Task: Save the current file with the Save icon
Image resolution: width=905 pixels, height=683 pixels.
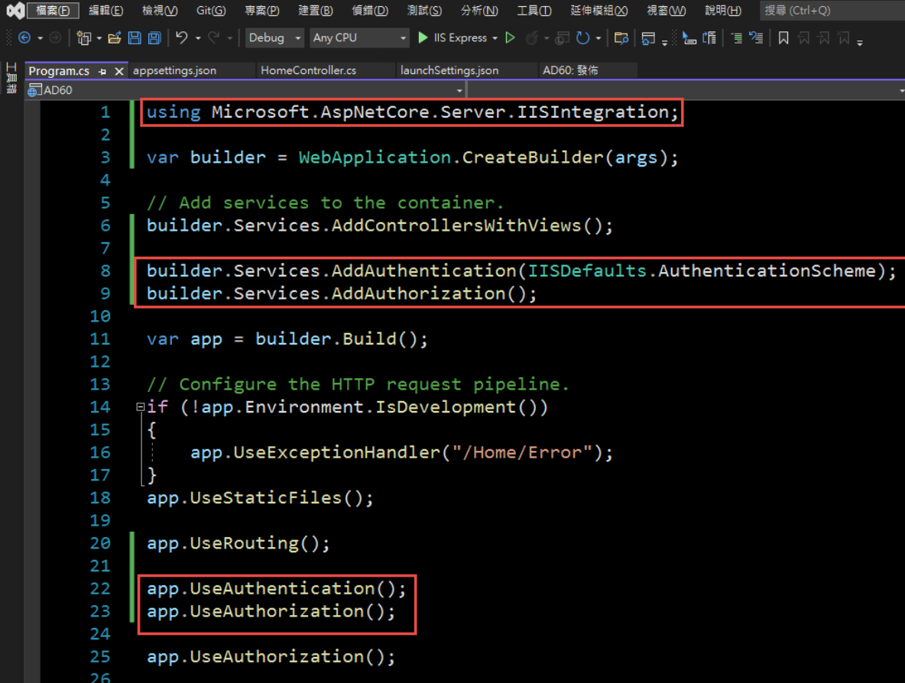Action: tap(135, 38)
